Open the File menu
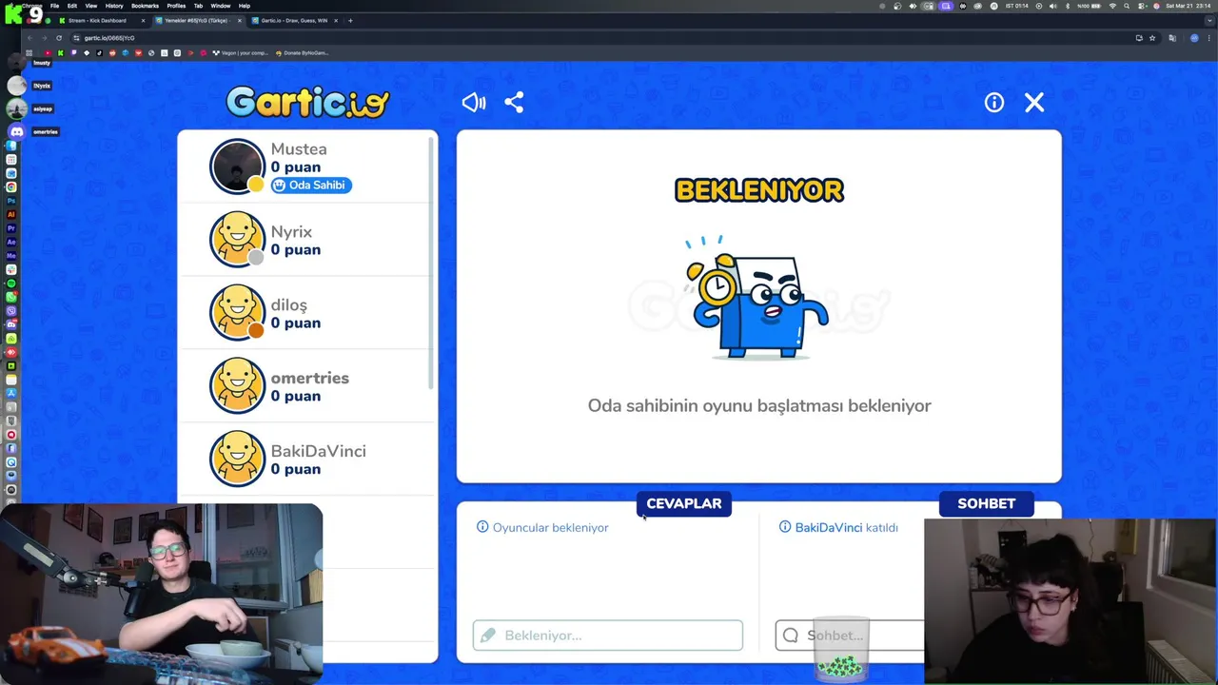The image size is (1218, 685). pos(54,6)
